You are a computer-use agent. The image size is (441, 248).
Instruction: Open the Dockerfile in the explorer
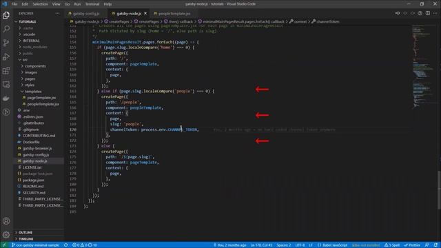point(31,142)
